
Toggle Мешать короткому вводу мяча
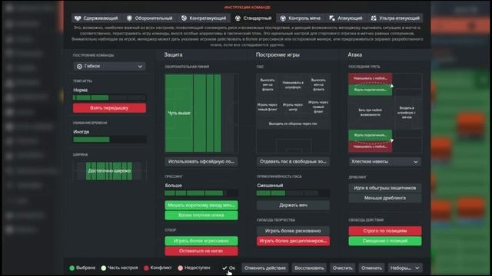[x=201, y=205]
